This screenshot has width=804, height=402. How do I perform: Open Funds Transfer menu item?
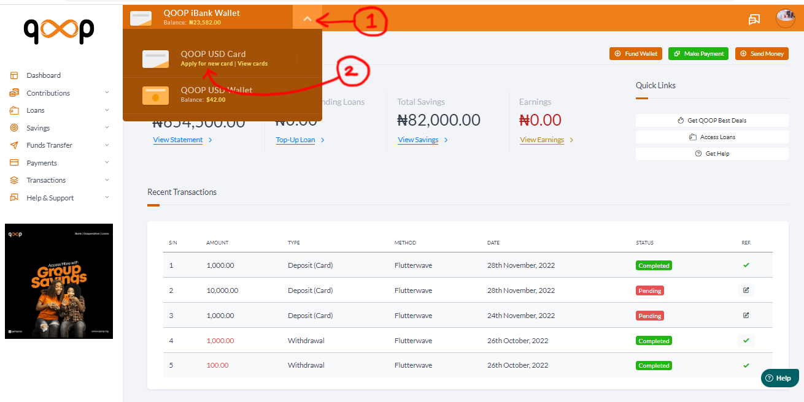coord(49,145)
